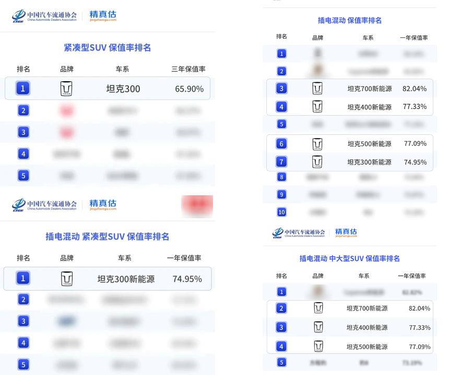
Task: Click 坦克300新能源 in the rank 7 row
Action: pyautogui.click(x=370, y=162)
